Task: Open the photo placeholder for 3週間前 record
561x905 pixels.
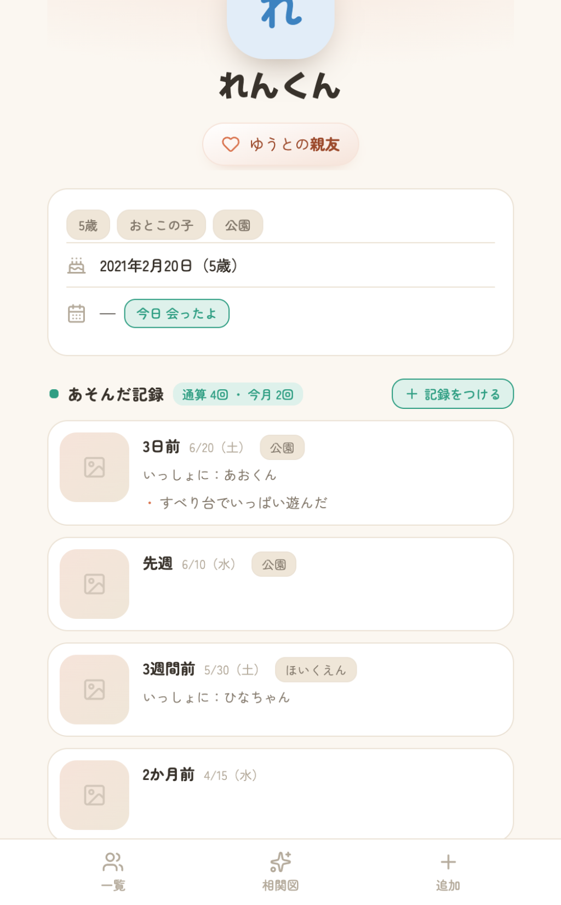Action: pyautogui.click(x=94, y=690)
